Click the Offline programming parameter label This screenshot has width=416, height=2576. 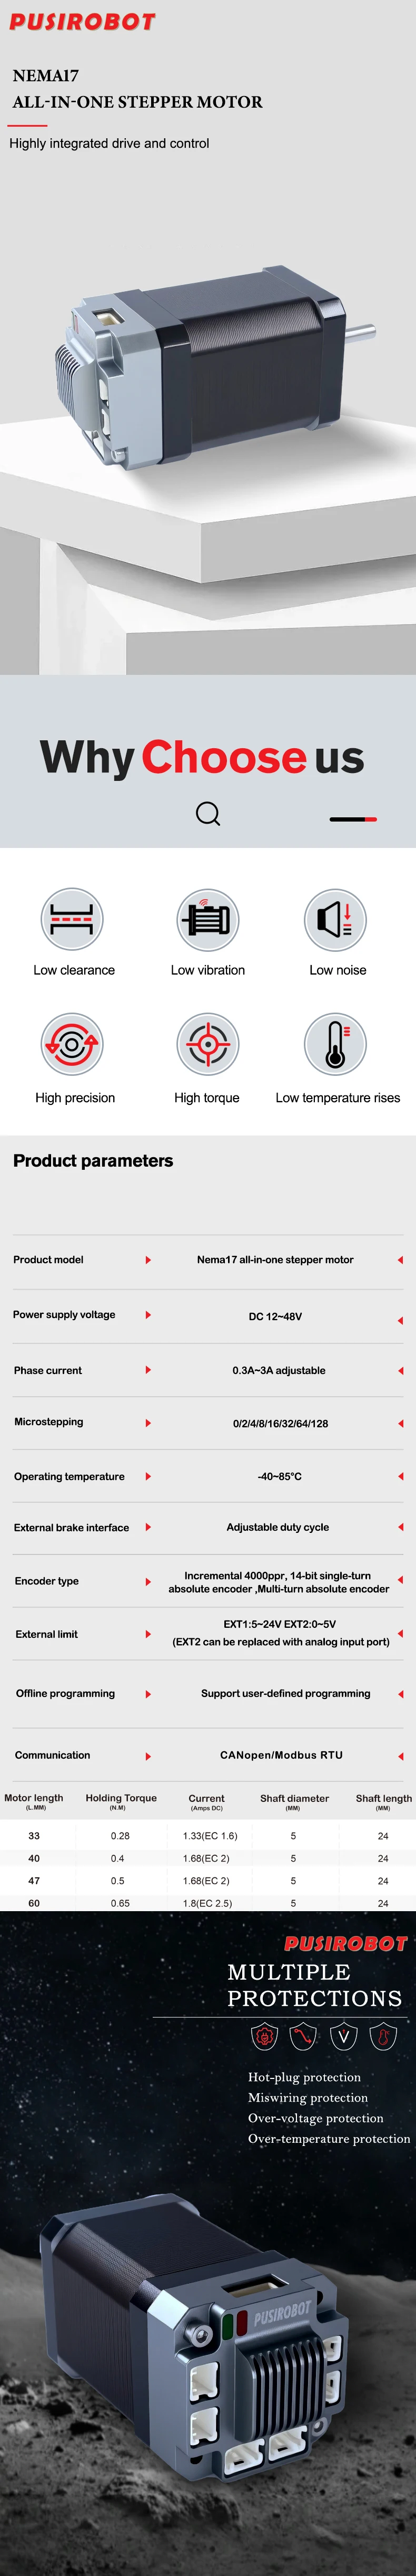coord(65,1693)
